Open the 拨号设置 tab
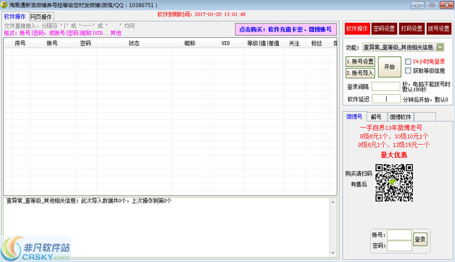Image resolution: width=455 pixels, height=262 pixels. 439,28
